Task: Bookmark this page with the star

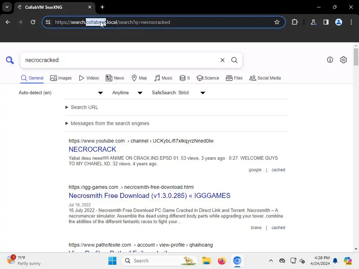Action: (277, 22)
